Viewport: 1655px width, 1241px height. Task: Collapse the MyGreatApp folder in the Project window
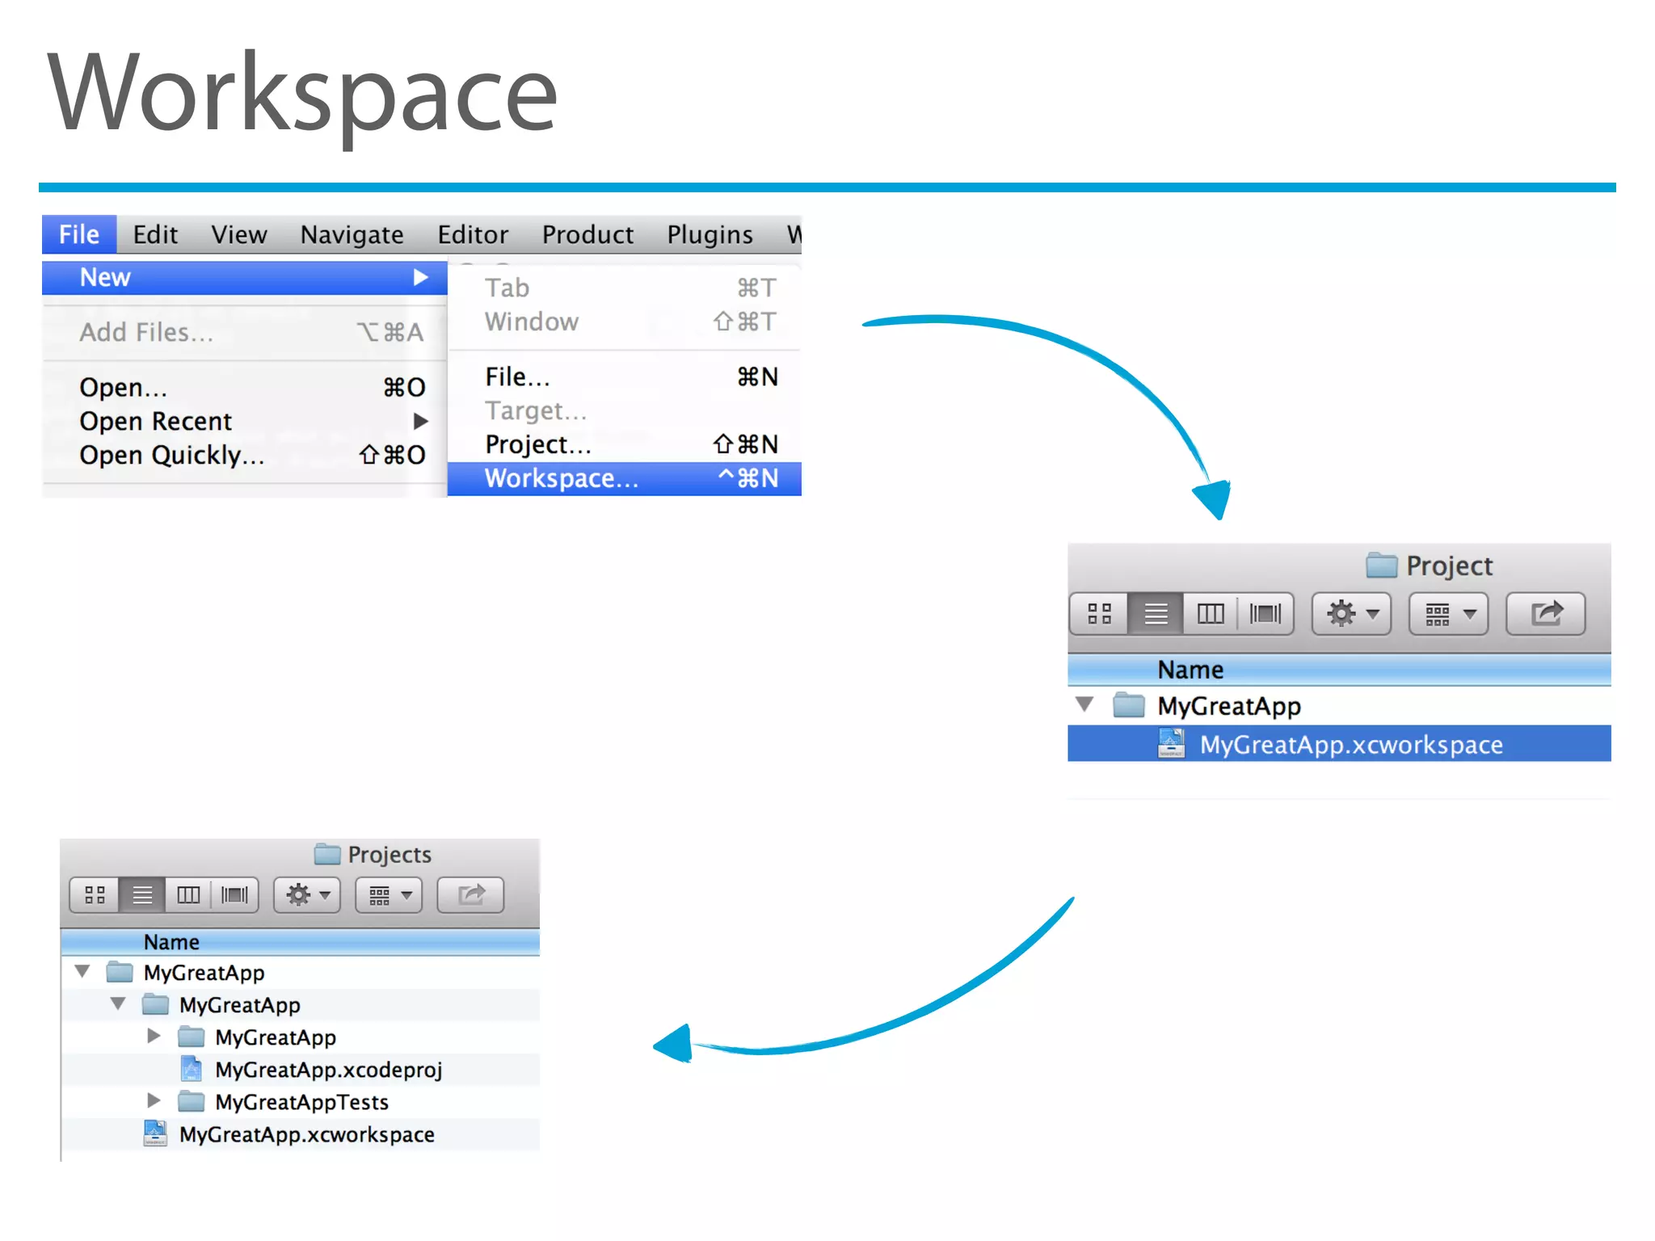[1084, 705]
